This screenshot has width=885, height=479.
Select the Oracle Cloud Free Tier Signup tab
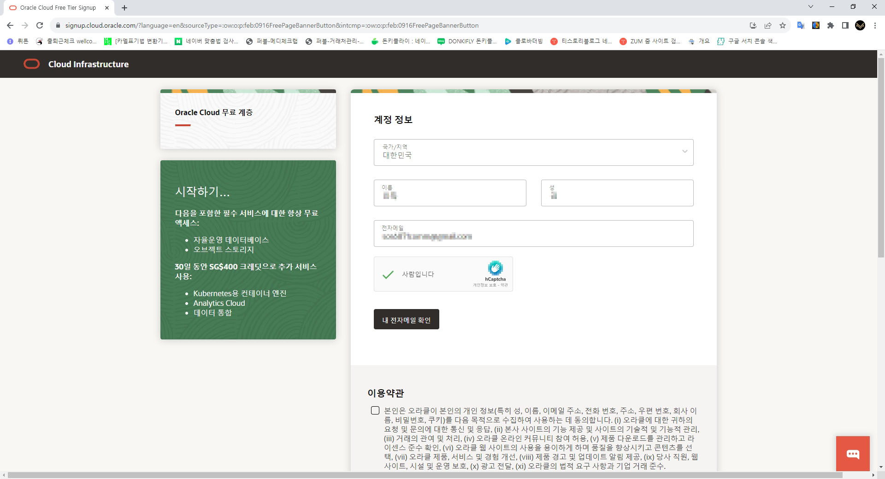pyautogui.click(x=58, y=8)
